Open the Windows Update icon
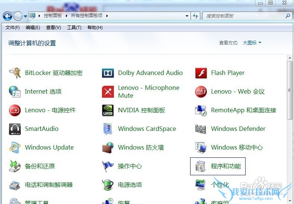Screen dimensions: 294x204 click(15, 147)
